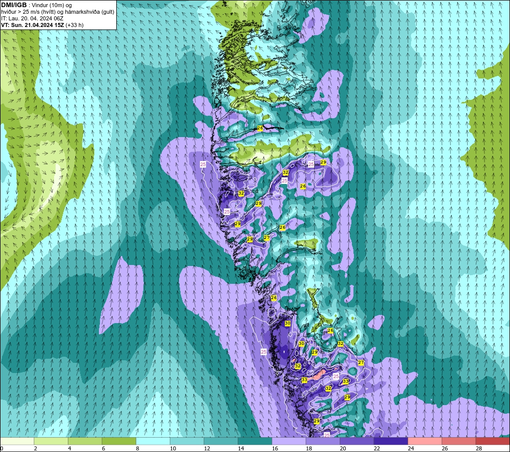Screen dimensions: 510x452
Task: Pick the 4–6 m/s green legend swatch
Action: 85,441
